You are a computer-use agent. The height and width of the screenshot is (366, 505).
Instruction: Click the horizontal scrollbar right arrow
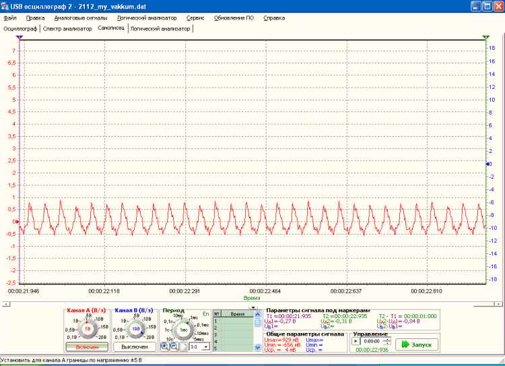pos(498,304)
